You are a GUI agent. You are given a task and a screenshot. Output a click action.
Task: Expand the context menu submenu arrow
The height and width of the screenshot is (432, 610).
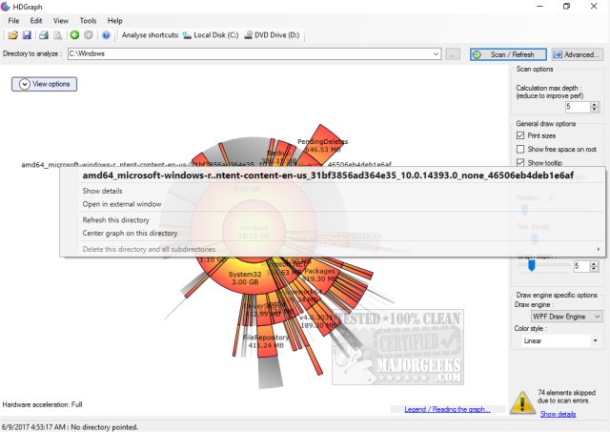599,249
